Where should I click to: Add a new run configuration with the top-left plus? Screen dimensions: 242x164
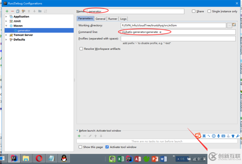[x=7, y=11]
